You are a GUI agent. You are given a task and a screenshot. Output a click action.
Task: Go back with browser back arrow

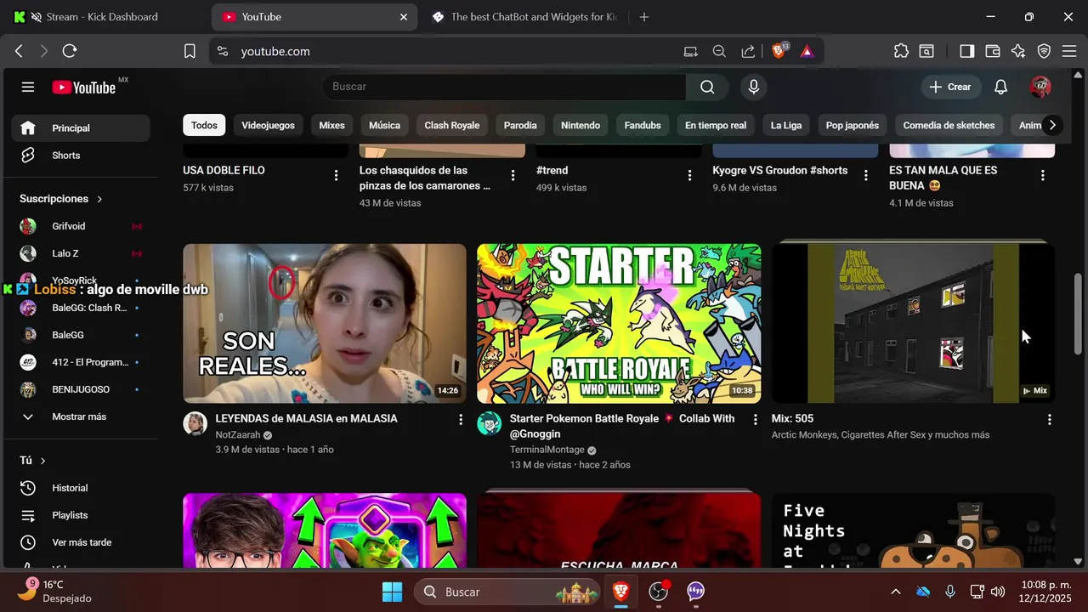19,51
